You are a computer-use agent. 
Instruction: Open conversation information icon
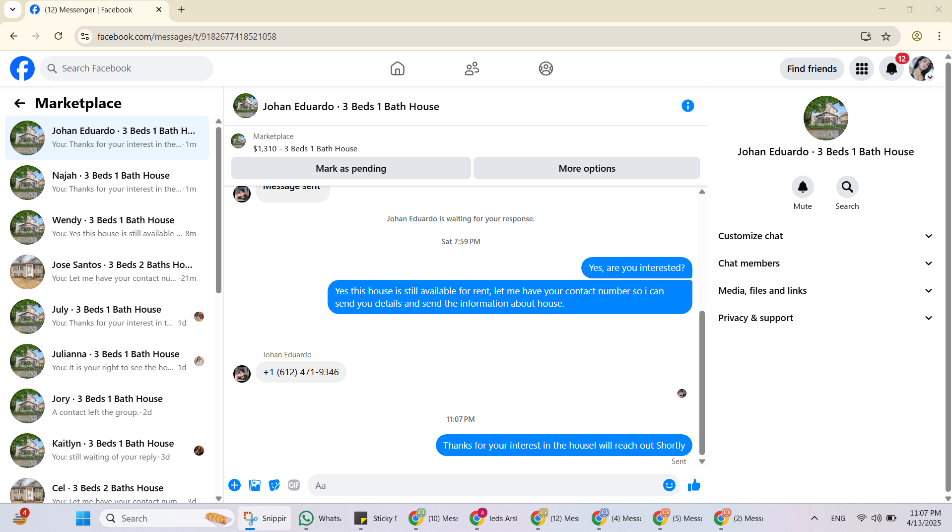687,106
